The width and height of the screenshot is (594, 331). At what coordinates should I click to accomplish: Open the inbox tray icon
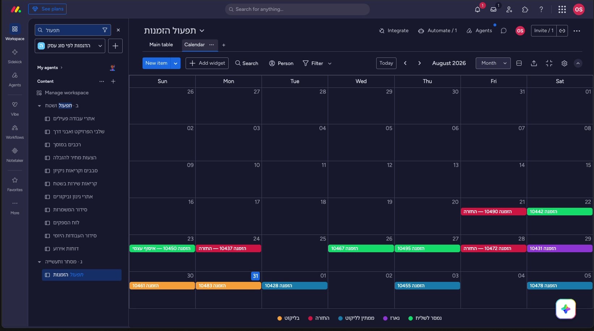tap(493, 9)
